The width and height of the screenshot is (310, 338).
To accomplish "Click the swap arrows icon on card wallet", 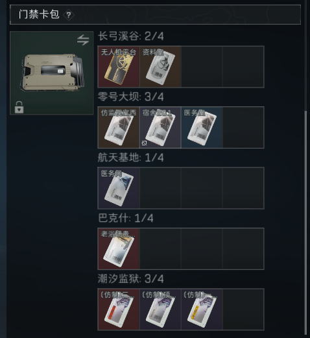I will 83,40.
